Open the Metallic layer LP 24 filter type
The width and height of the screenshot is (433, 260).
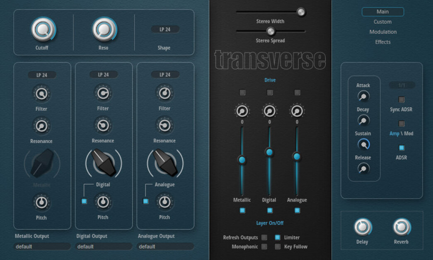point(42,75)
